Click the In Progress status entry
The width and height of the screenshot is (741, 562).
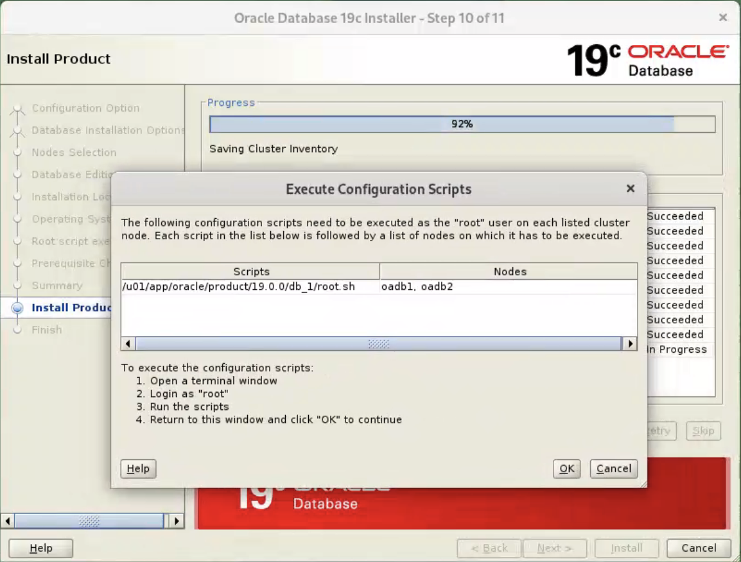[677, 350]
